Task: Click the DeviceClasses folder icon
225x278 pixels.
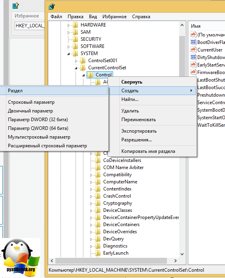Action: [98, 210]
